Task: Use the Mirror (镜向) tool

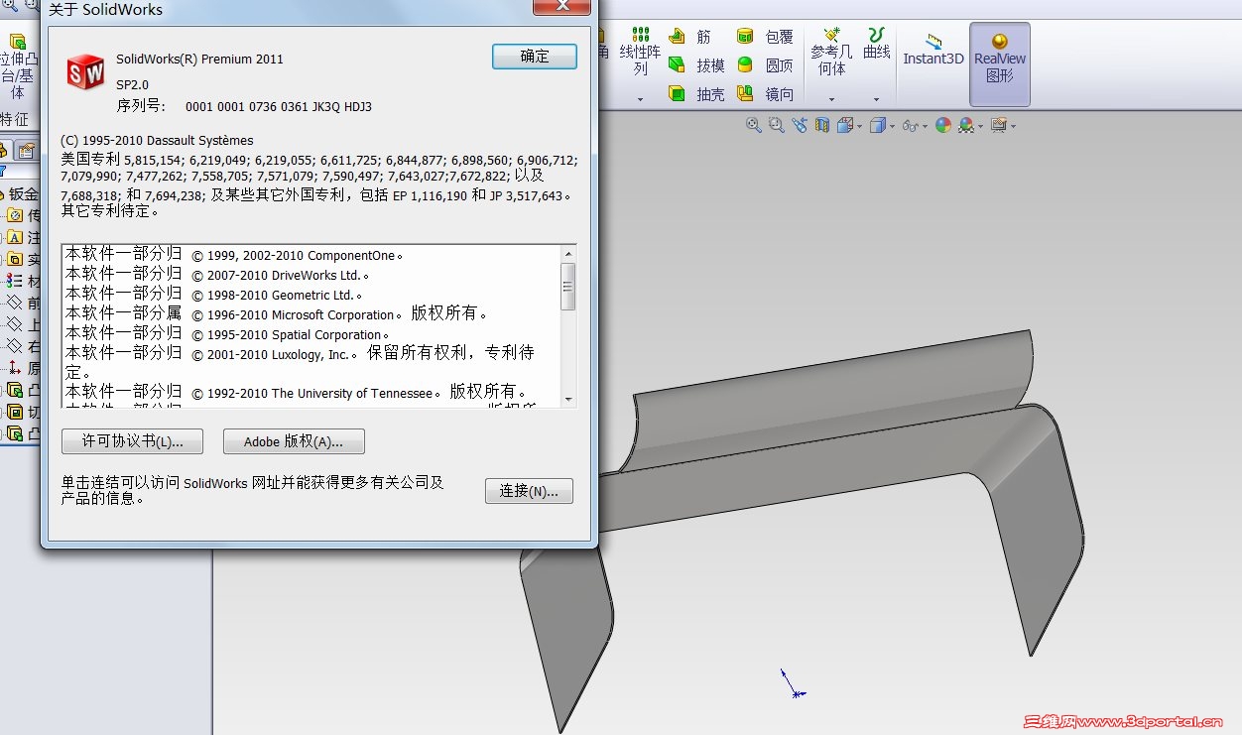Action: tap(765, 94)
